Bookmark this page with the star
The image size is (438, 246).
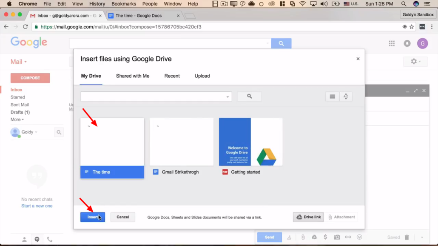click(x=412, y=27)
